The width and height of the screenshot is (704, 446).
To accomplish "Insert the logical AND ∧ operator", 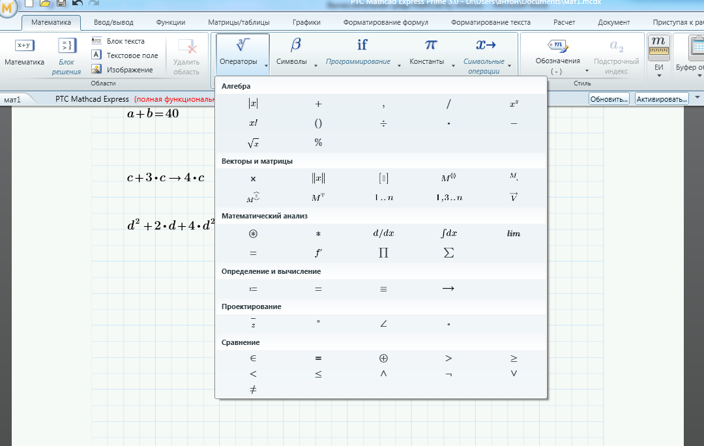I will tap(383, 373).
